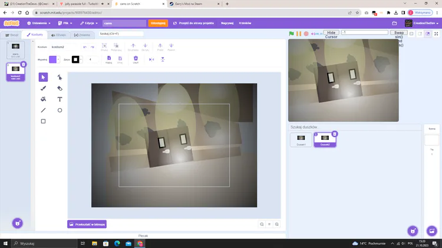Click Przejdź do strony projektu link

[x=193, y=23]
